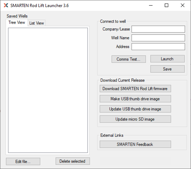
Task: Save the well connection details
Action: coord(168,69)
